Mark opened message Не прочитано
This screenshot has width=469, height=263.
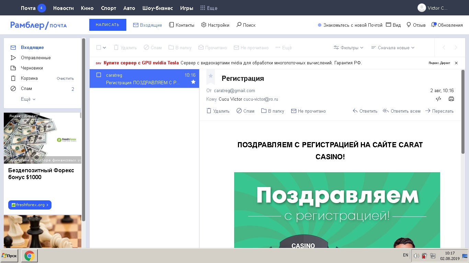(x=308, y=111)
